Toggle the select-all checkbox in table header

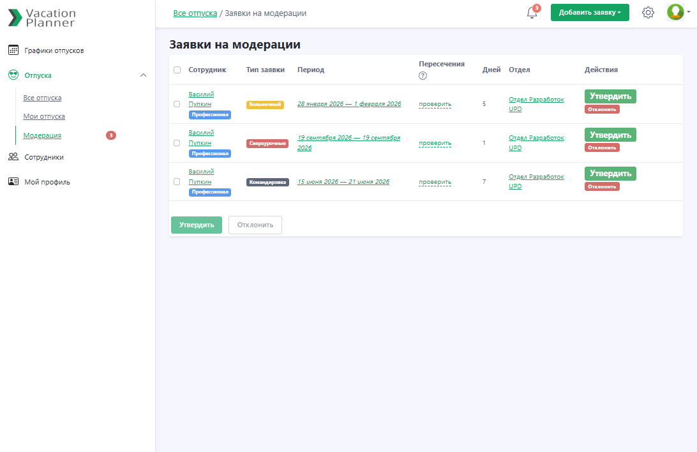coord(177,70)
